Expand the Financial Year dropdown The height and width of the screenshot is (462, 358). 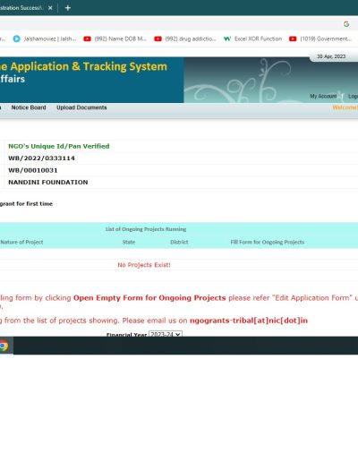pos(166,334)
